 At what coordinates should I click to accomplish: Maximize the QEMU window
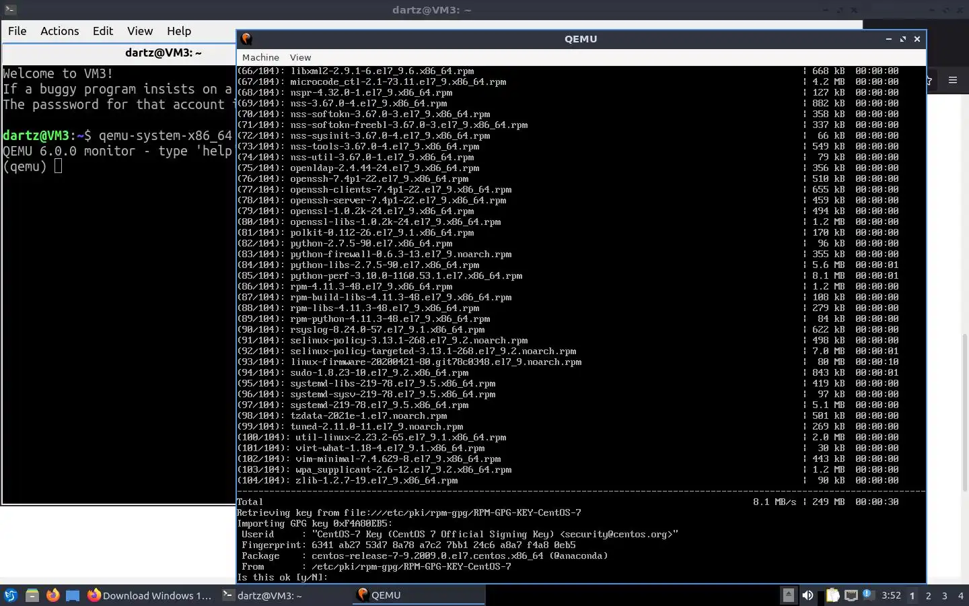point(902,39)
